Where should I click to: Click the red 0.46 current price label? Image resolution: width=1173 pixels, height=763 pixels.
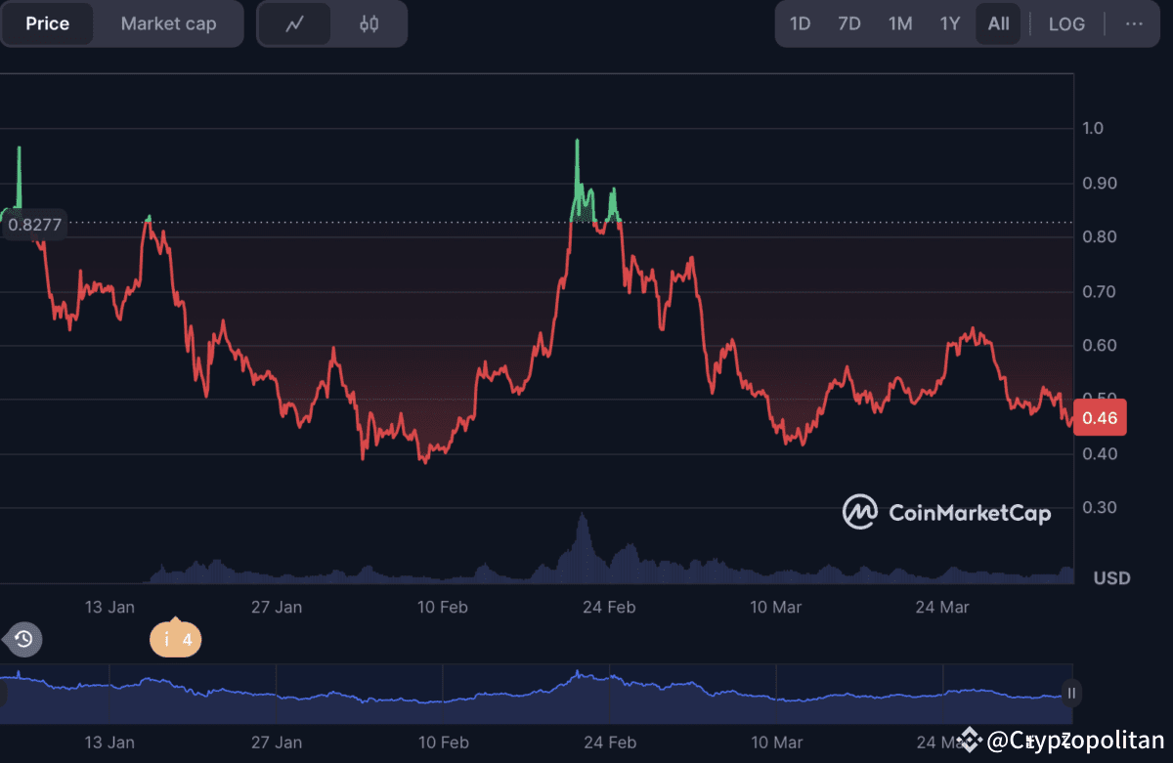tap(1100, 417)
